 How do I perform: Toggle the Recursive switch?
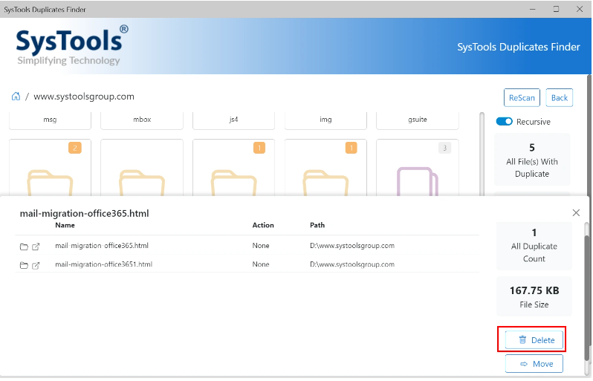click(x=504, y=121)
